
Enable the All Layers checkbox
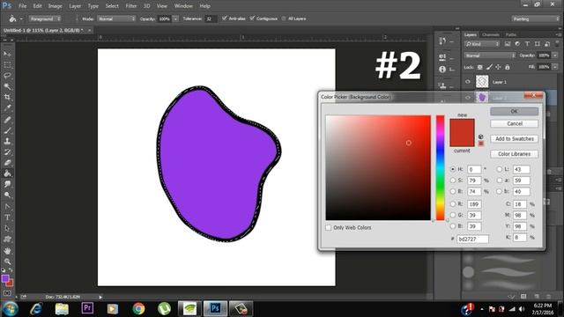(284, 18)
